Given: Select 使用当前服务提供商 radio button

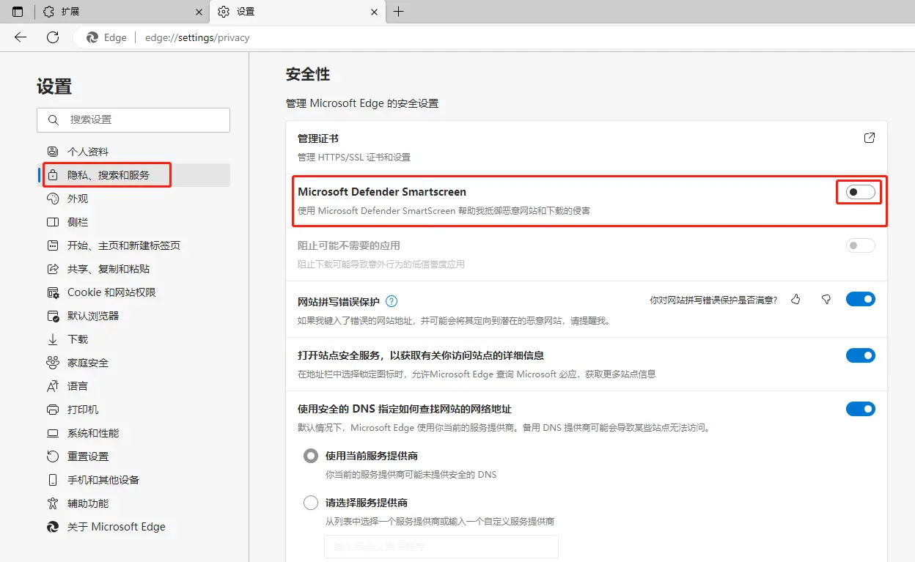Looking at the screenshot, I should pos(311,456).
